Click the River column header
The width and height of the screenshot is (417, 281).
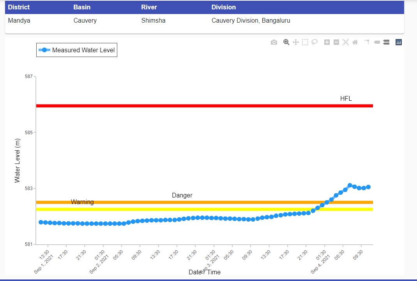(x=149, y=7)
